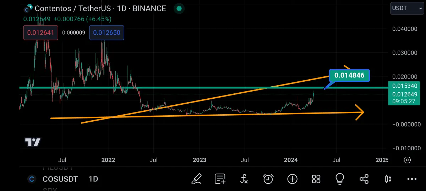Open the USDT currency dropdown
The image size is (426, 191).
(x=407, y=8)
